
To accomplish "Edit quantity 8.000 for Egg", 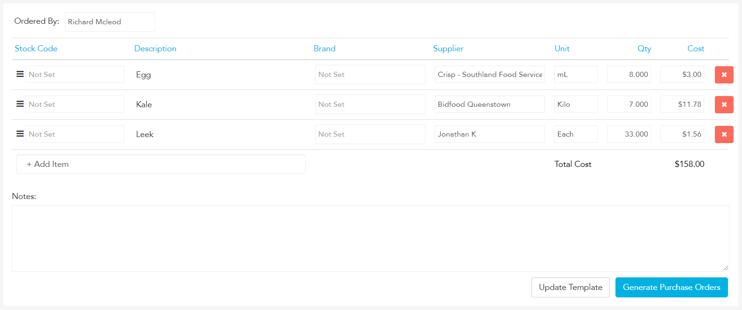I will [x=629, y=75].
